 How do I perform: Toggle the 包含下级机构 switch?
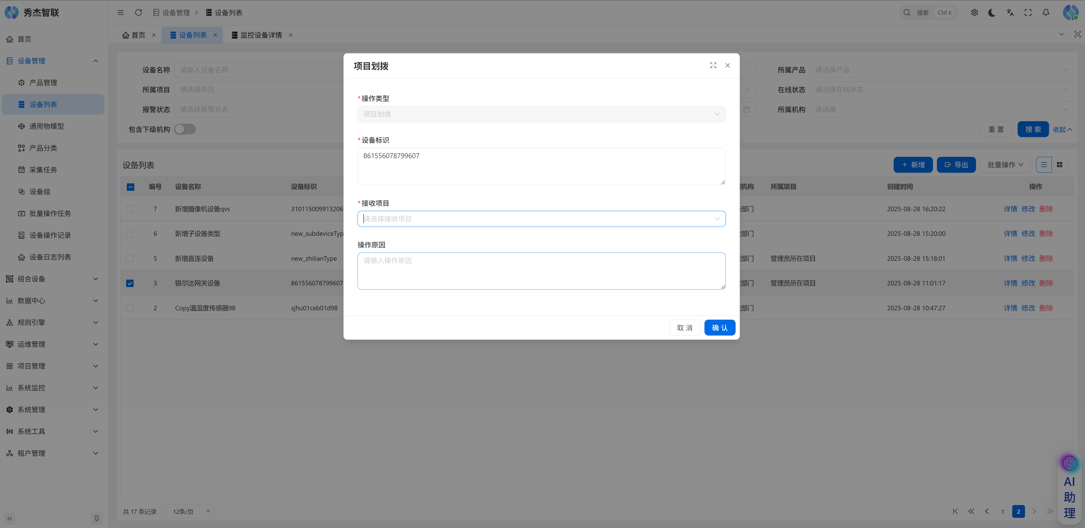(185, 129)
